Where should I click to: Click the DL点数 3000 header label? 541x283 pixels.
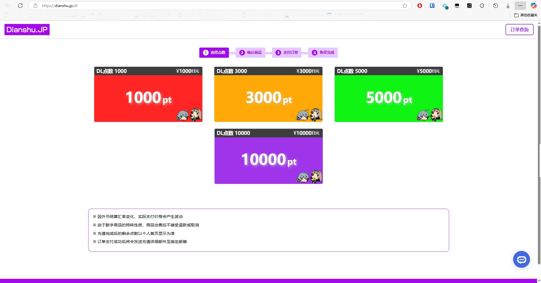(232, 71)
